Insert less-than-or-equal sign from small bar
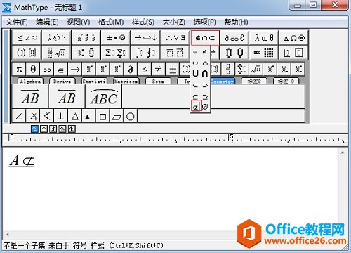351x253 pixels. tap(145, 69)
